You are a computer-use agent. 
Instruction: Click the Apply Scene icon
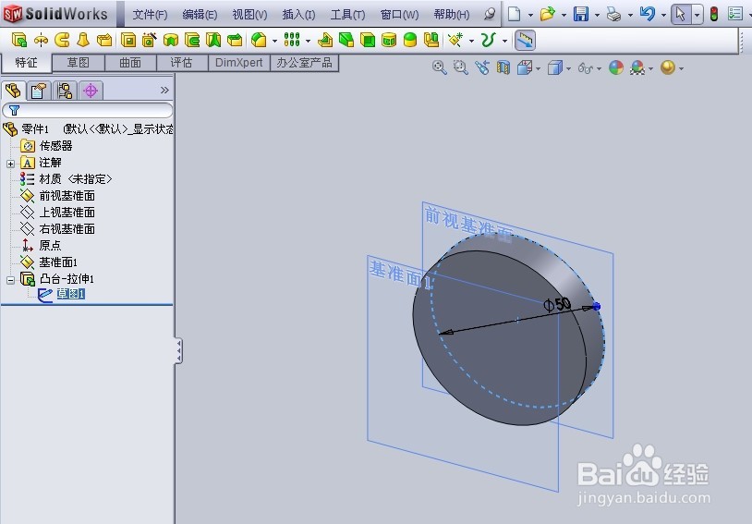click(637, 67)
